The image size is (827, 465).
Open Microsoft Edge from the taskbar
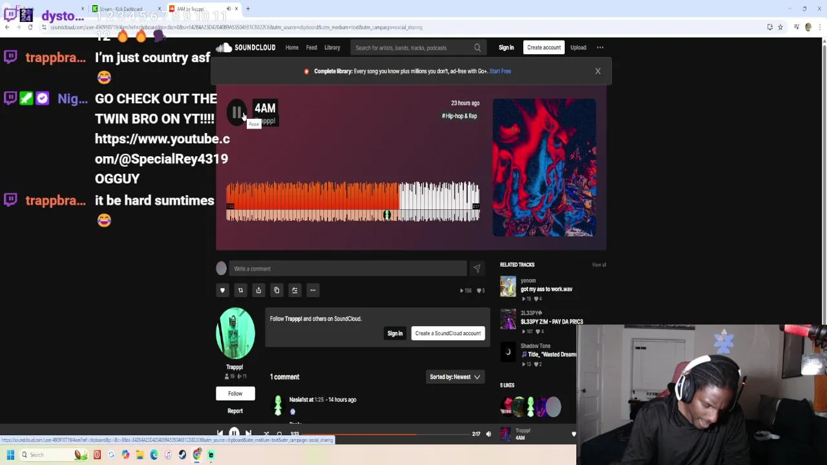(154, 455)
